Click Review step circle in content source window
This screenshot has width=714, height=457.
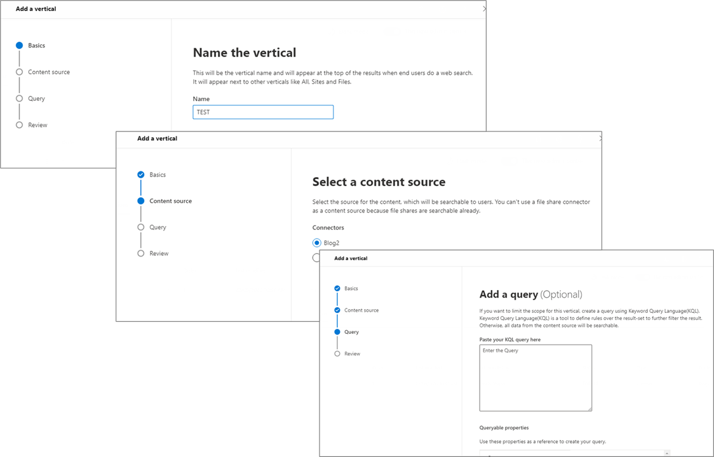[141, 253]
